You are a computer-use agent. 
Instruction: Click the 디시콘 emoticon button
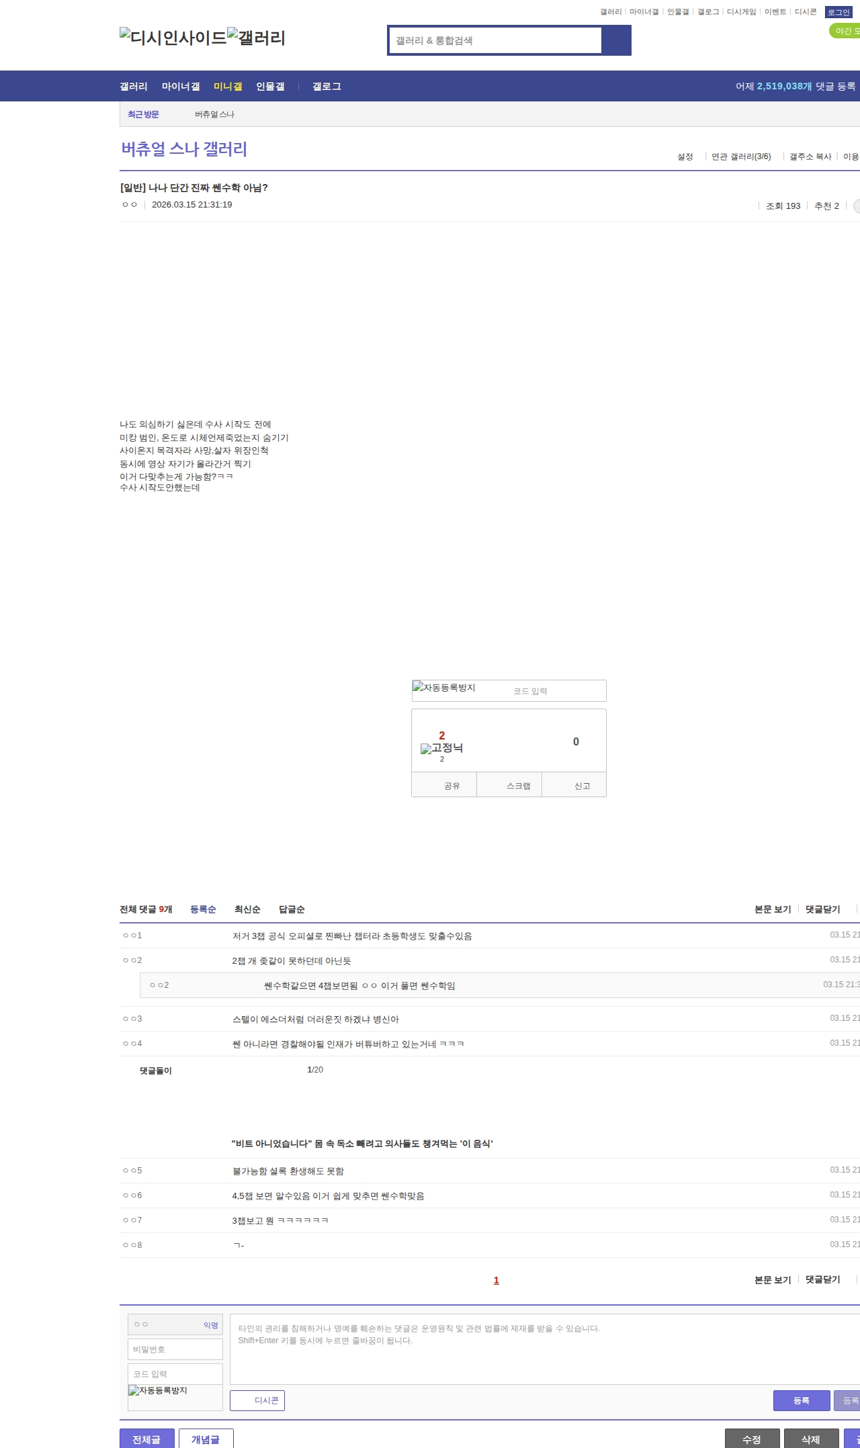click(x=257, y=1400)
